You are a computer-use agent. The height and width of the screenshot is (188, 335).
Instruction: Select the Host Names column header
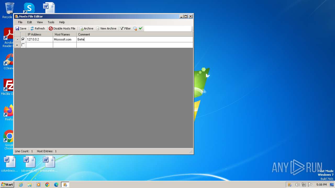pos(65,34)
